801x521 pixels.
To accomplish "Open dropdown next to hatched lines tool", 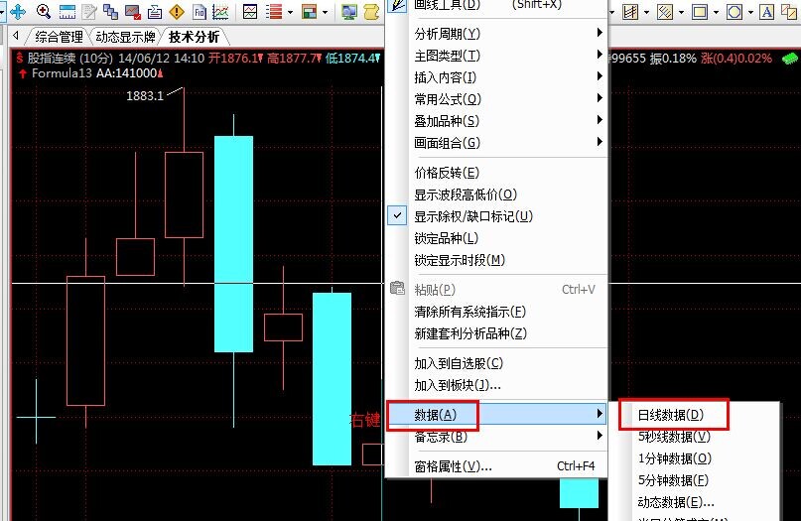I will (682, 12).
